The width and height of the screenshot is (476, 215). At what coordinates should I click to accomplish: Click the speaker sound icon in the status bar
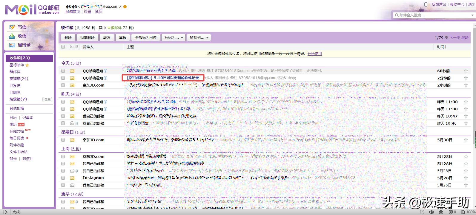pos(432,212)
